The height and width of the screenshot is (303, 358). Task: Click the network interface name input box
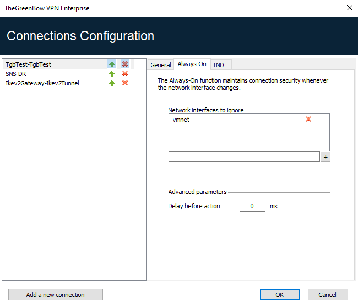click(244, 156)
